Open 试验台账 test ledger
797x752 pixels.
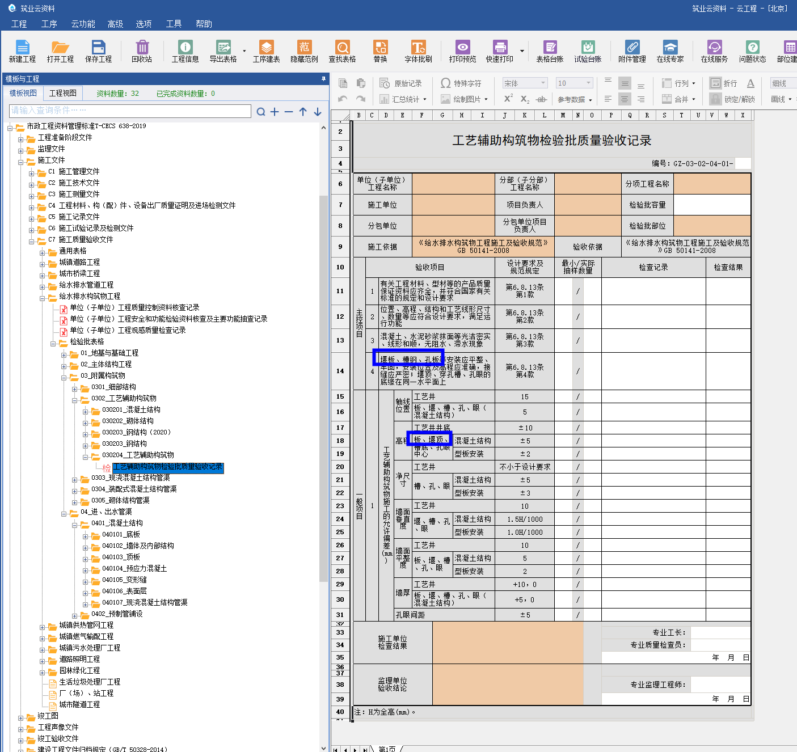(588, 51)
